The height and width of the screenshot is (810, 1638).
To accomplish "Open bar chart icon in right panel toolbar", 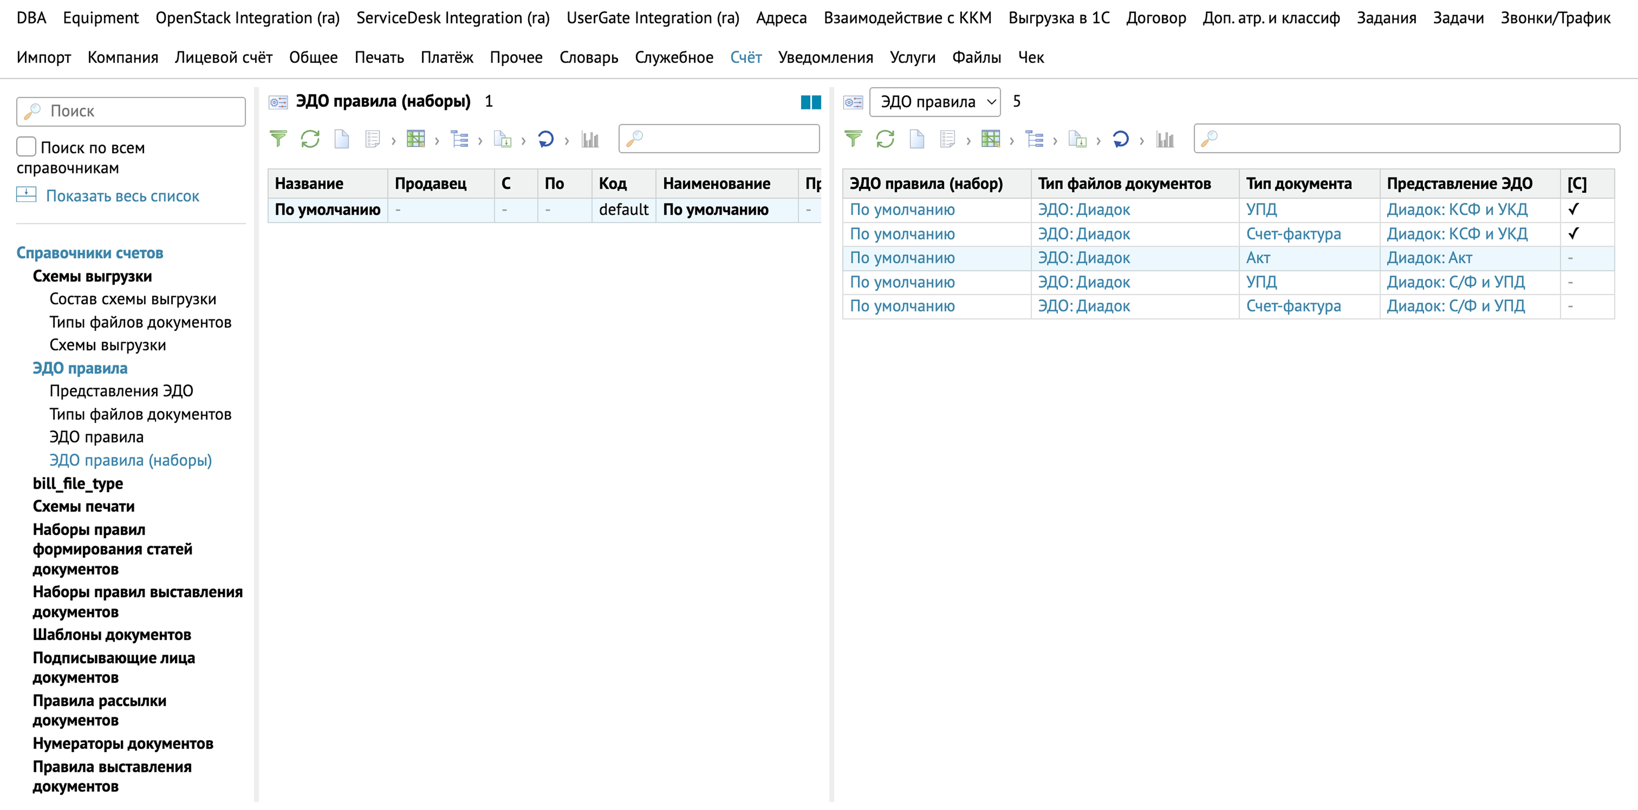I will [x=1165, y=139].
